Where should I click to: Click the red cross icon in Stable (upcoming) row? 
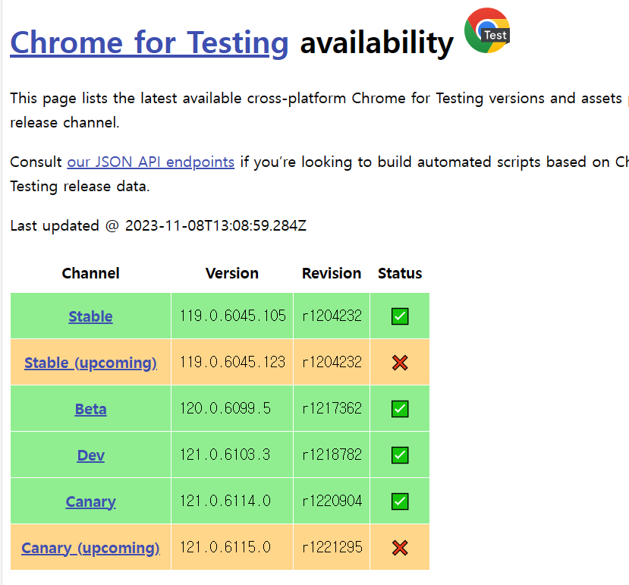[x=400, y=363]
